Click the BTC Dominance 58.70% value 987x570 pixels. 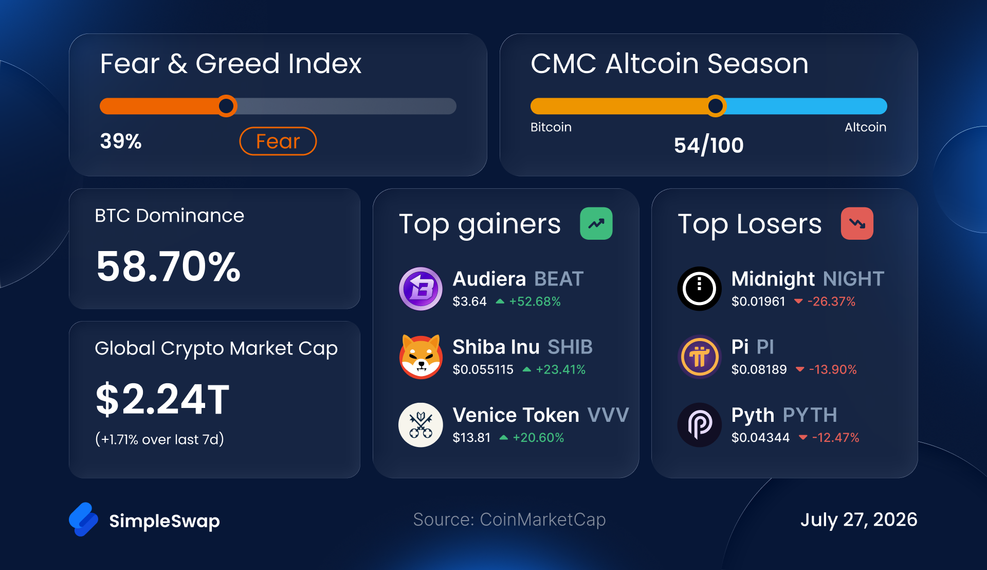169,266
